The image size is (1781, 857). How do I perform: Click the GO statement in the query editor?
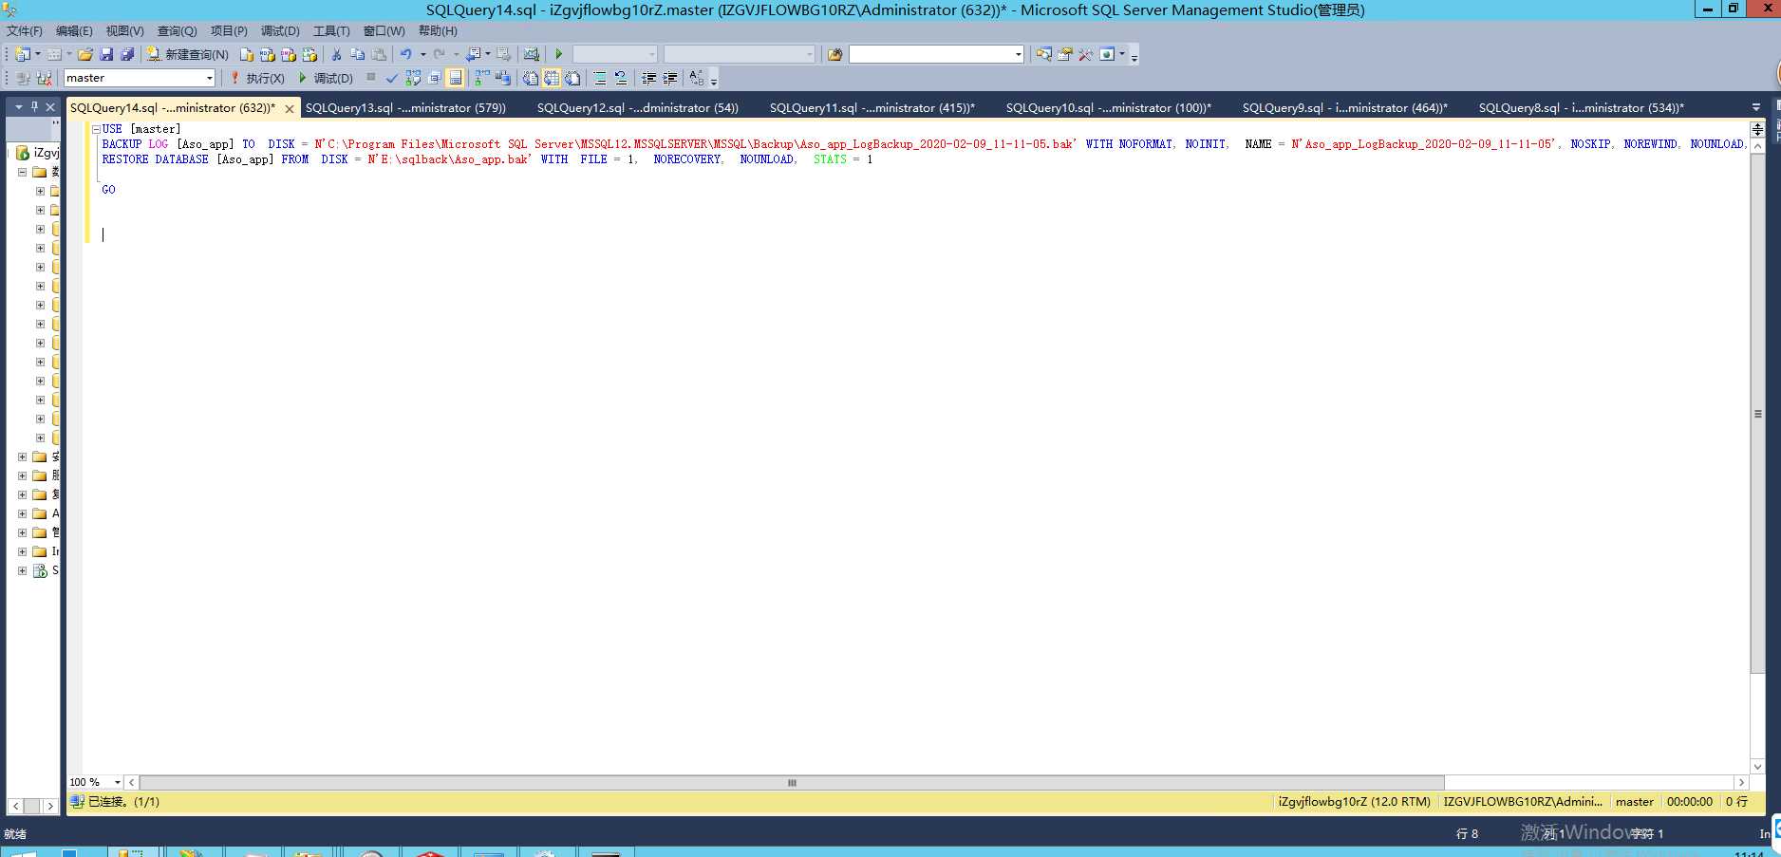tap(108, 190)
